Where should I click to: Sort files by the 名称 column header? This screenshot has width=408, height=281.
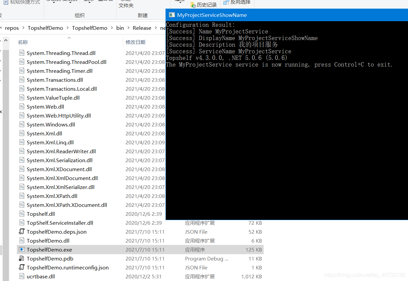(x=23, y=42)
